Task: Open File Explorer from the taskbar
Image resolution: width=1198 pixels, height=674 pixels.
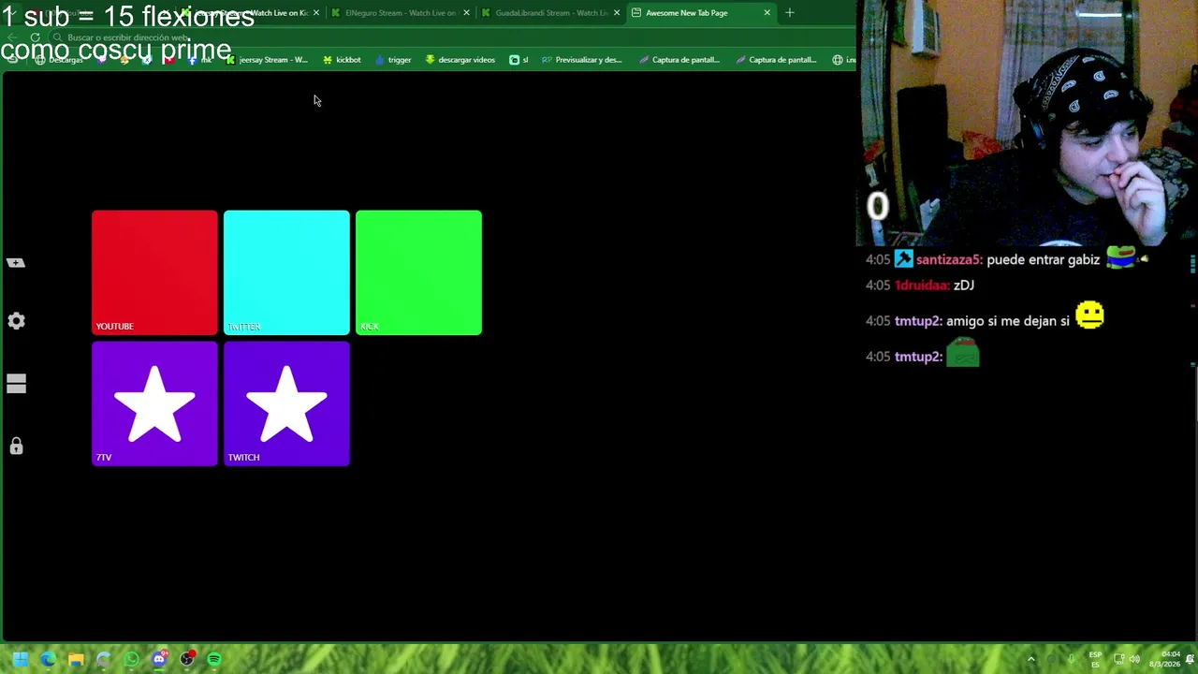Action: (76, 659)
